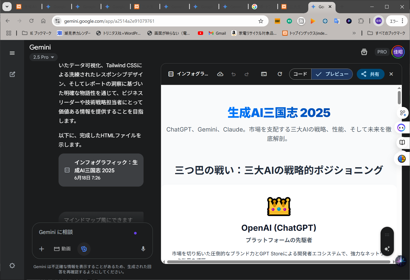
Task: Click the canvas title インフォグラ...
Action: click(x=193, y=74)
